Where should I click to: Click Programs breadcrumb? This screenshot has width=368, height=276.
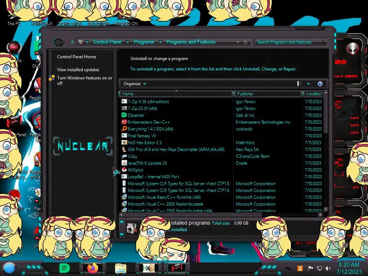click(x=144, y=42)
